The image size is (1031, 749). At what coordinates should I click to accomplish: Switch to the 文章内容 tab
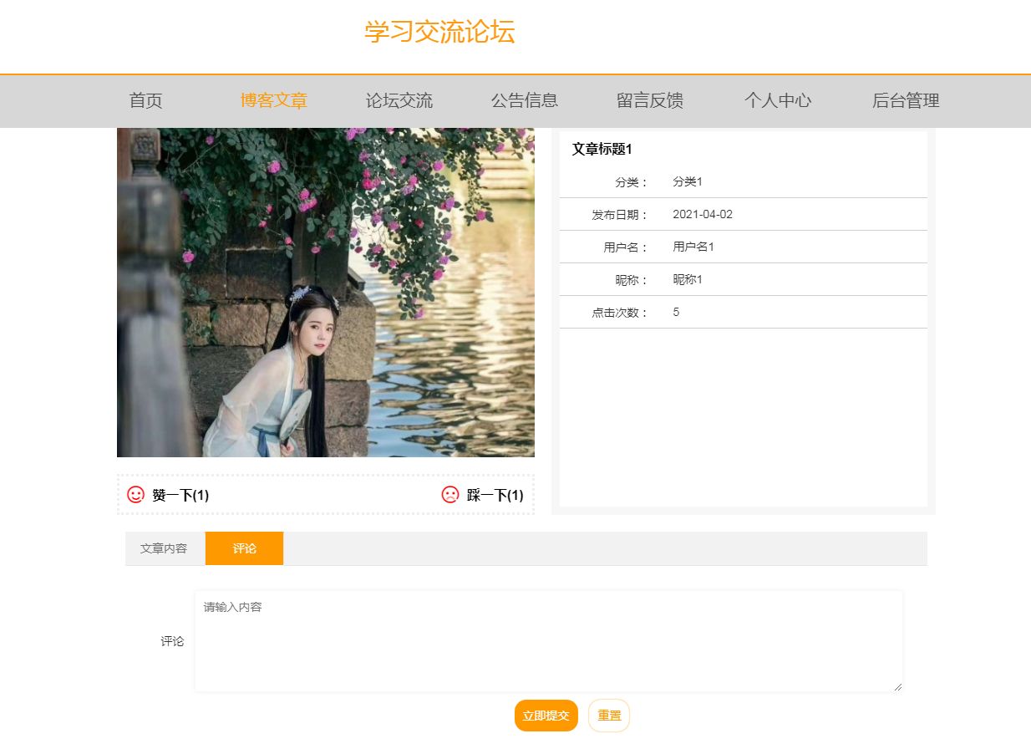[x=164, y=548]
